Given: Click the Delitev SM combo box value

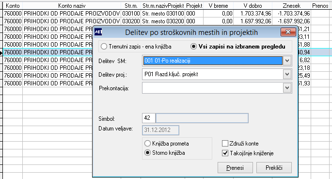Looking at the screenshot, I should [x=213, y=61].
